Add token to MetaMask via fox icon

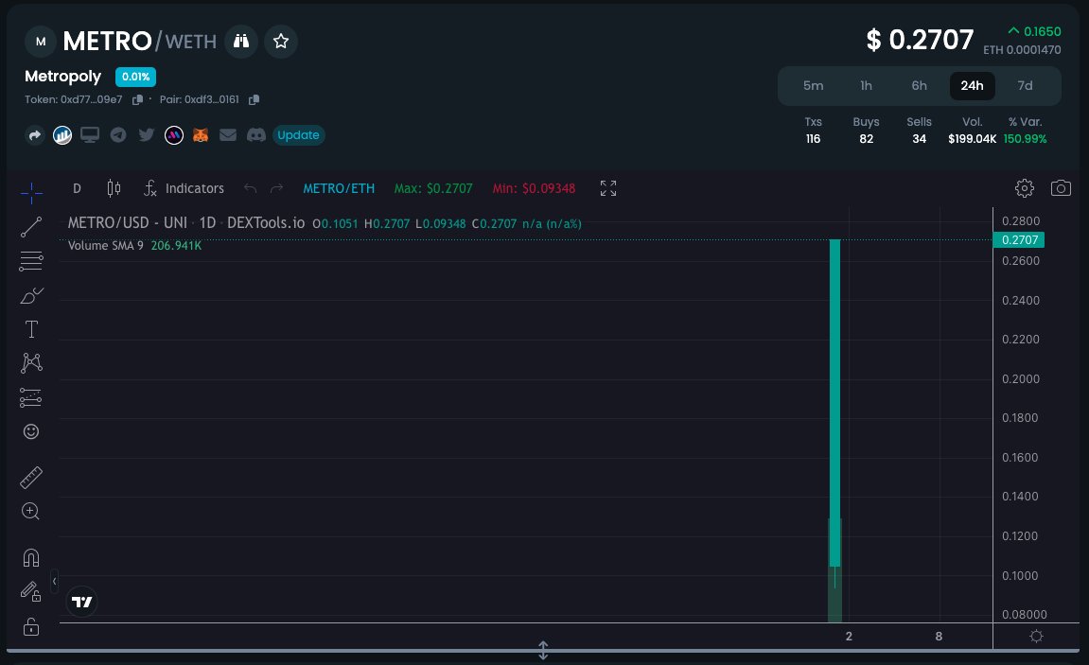[201, 134]
